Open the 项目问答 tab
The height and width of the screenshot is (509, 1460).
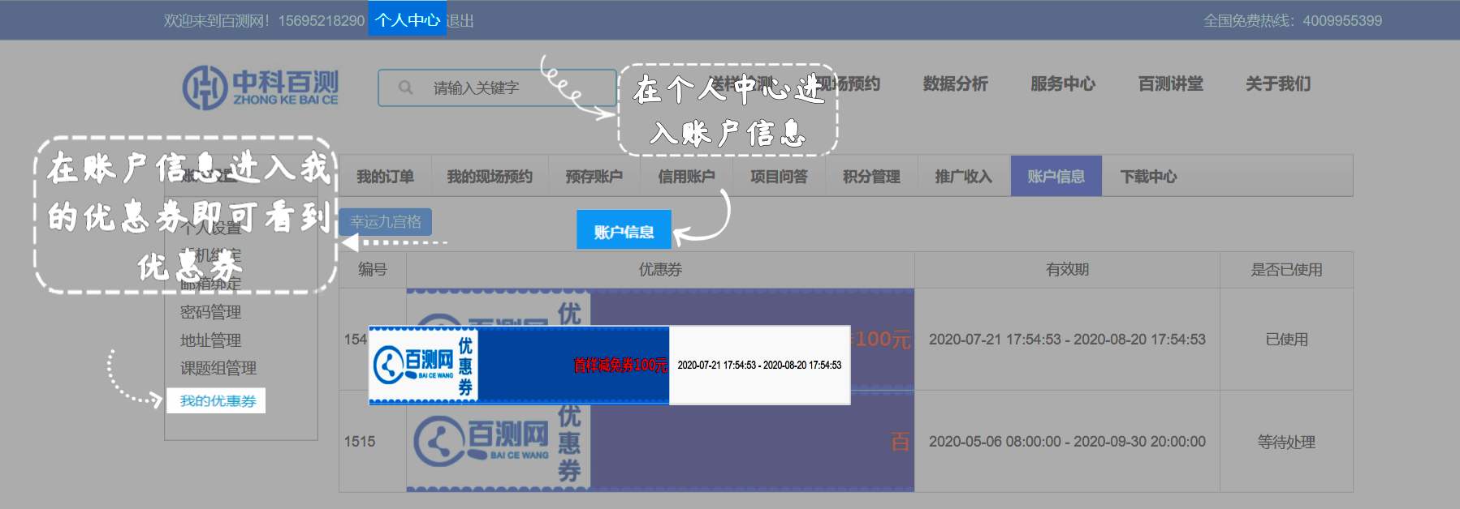779,176
